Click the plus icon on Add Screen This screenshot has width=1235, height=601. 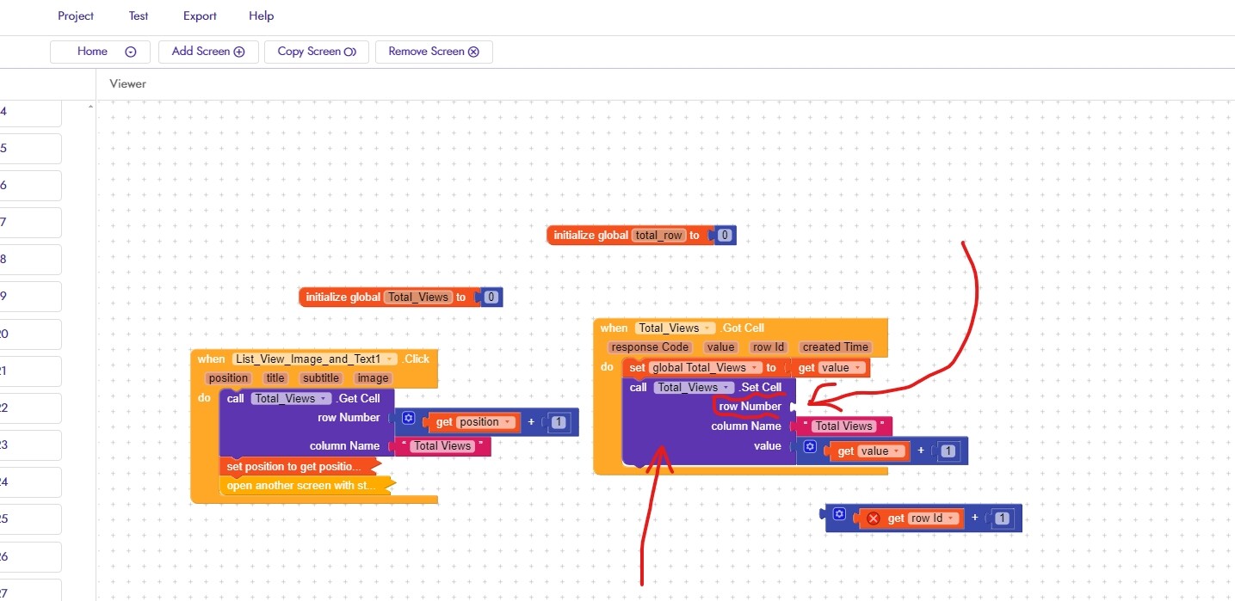[x=239, y=52]
